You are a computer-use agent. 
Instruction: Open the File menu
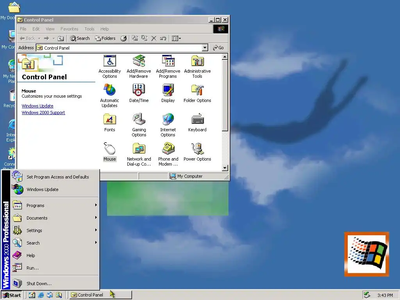(x=23, y=29)
